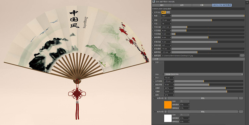The width and height of the screenshot is (249, 125).
Task: Click the orange color swatch
Action: click(168, 105)
